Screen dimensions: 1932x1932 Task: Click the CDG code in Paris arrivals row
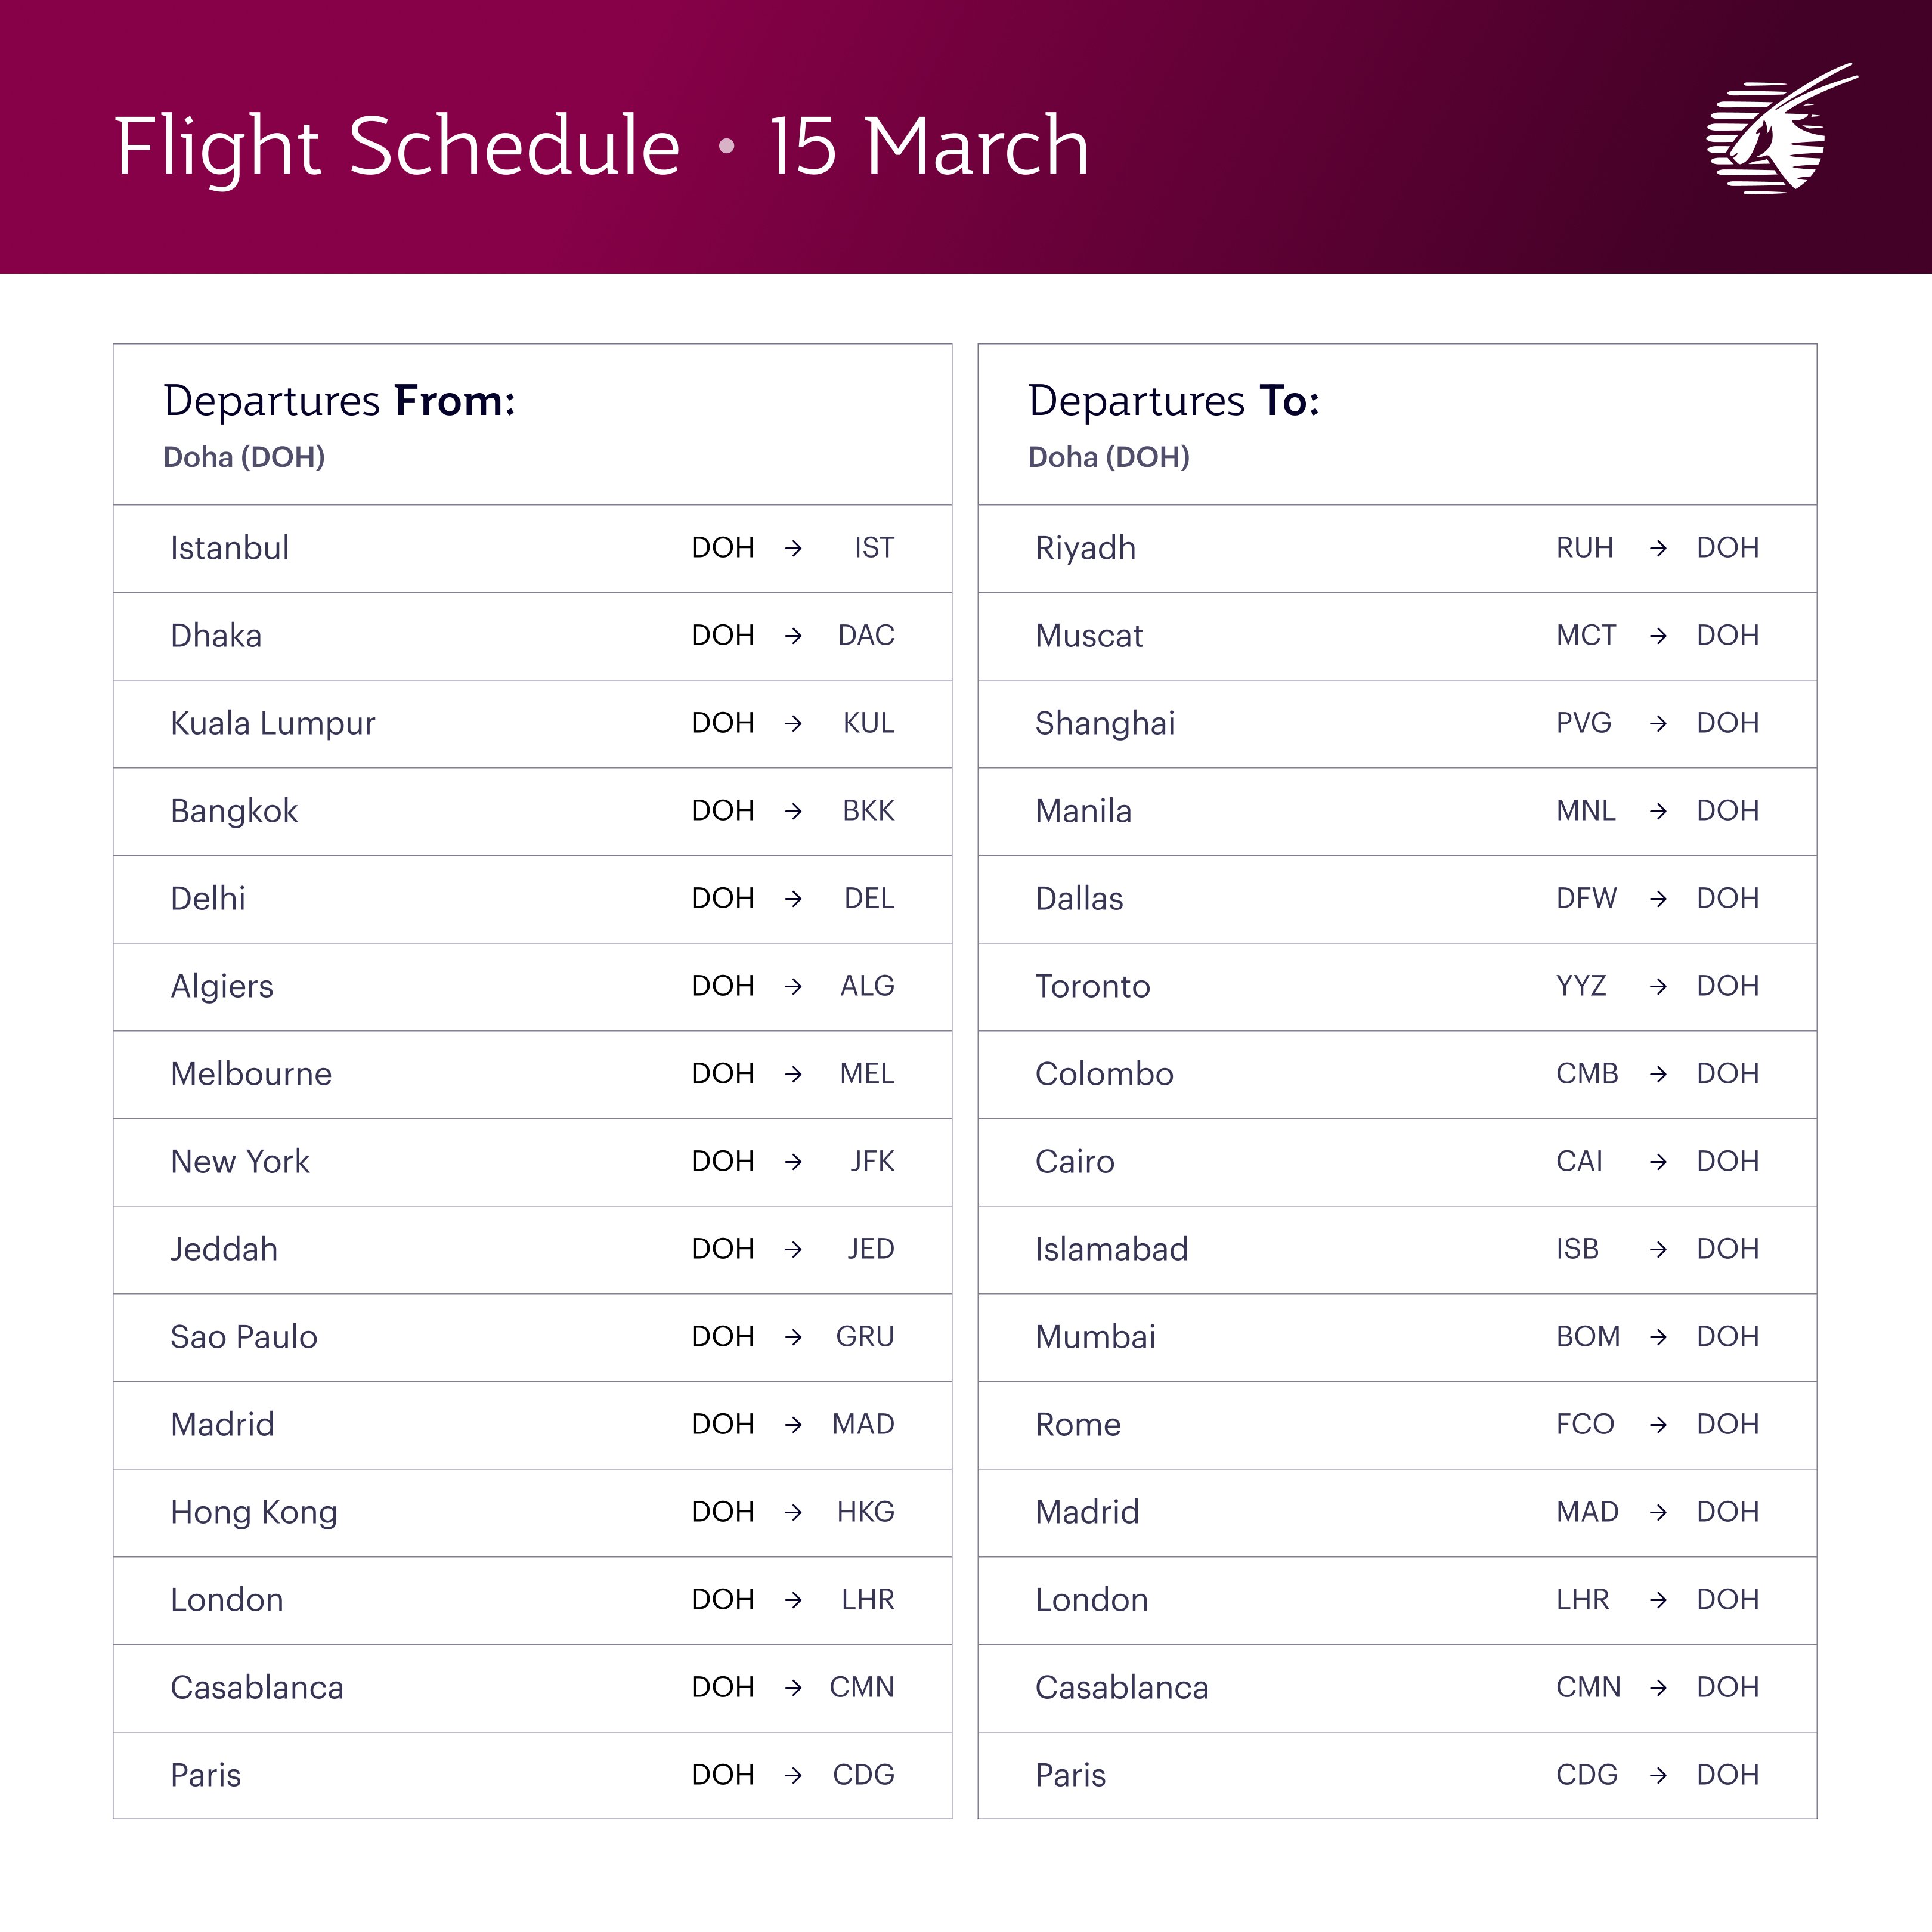[x=1586, y=1775]
